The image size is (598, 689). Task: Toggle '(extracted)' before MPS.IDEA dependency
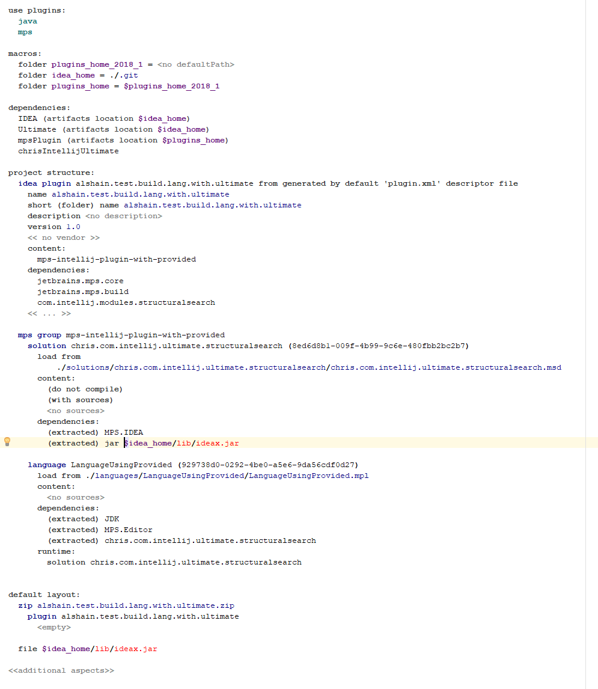tap(73, 432)
